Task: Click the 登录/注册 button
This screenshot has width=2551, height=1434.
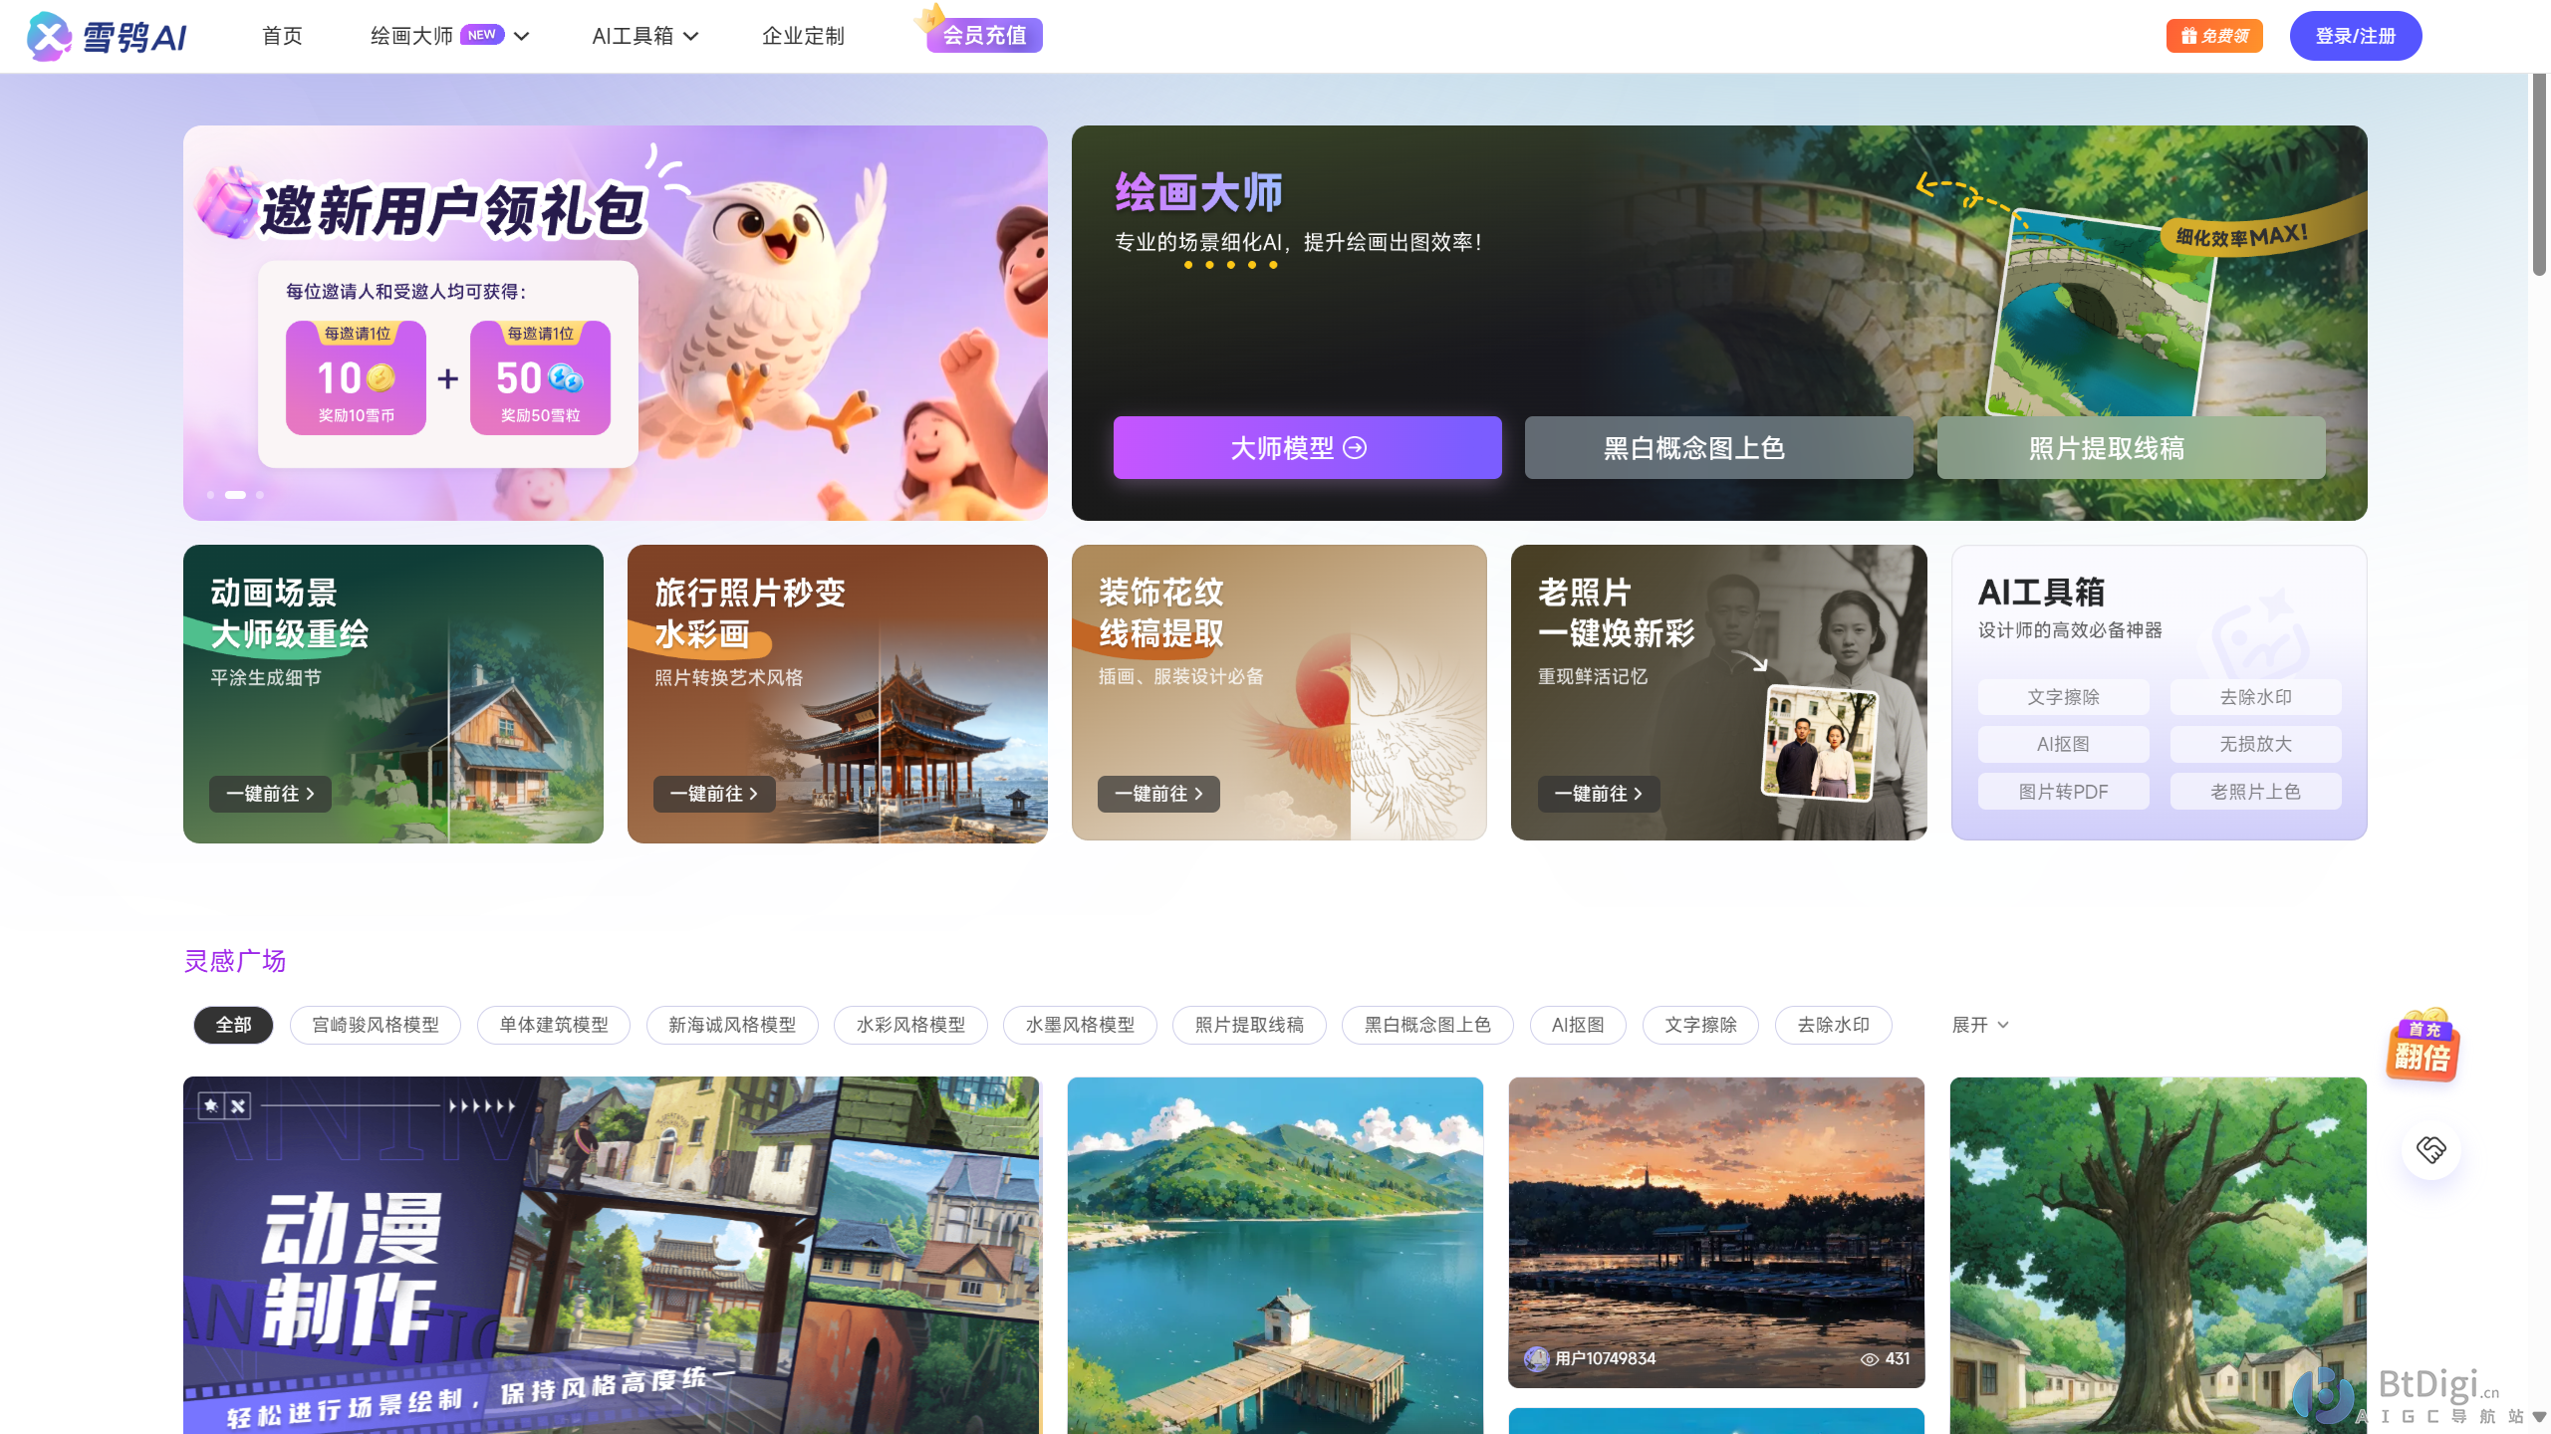Action: (2355, 36)
